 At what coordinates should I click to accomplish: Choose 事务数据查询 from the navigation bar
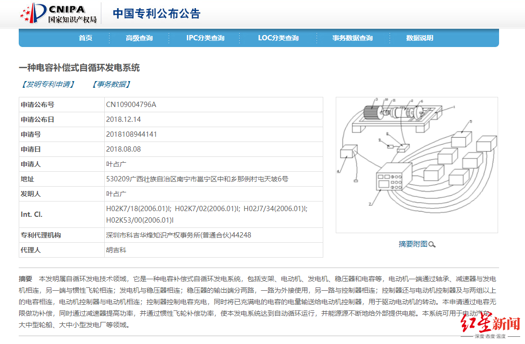tap(352, 38)
